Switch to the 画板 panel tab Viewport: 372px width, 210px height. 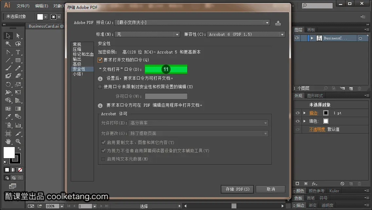tap(311, 30)
